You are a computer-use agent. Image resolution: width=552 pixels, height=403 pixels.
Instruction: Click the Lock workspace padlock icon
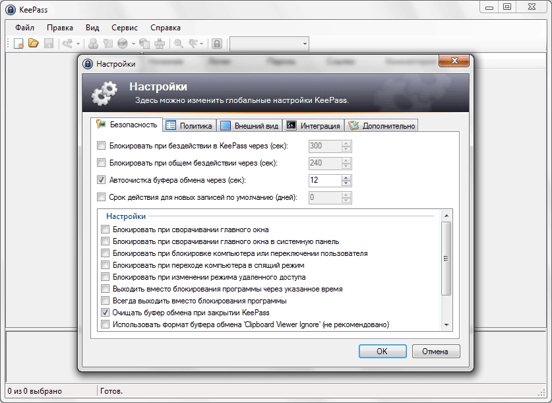[x=217, y=44]
